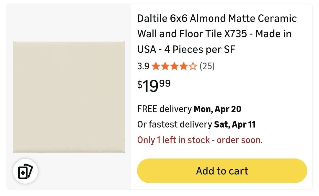Image resolution: width=319 pixels, height=196 pixels.
Task: Click the X735 model number in title
Action: click(x=235, y=34)
